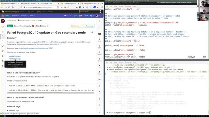The image size is (209, 117).
Task: Open GitLab search magnifier icon
Action: (71, 16)
